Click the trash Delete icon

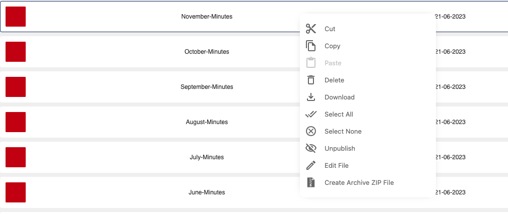click(310, 80)
